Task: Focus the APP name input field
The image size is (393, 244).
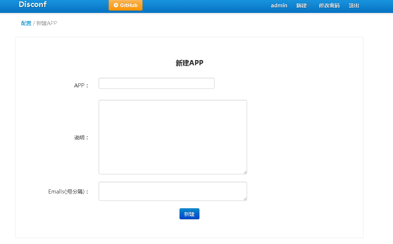Action: click(x=156, y=83)
